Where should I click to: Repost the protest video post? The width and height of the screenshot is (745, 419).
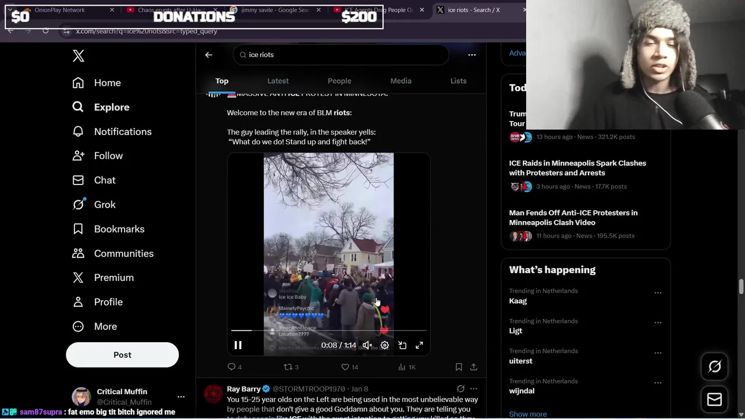(x=291, y=367)
